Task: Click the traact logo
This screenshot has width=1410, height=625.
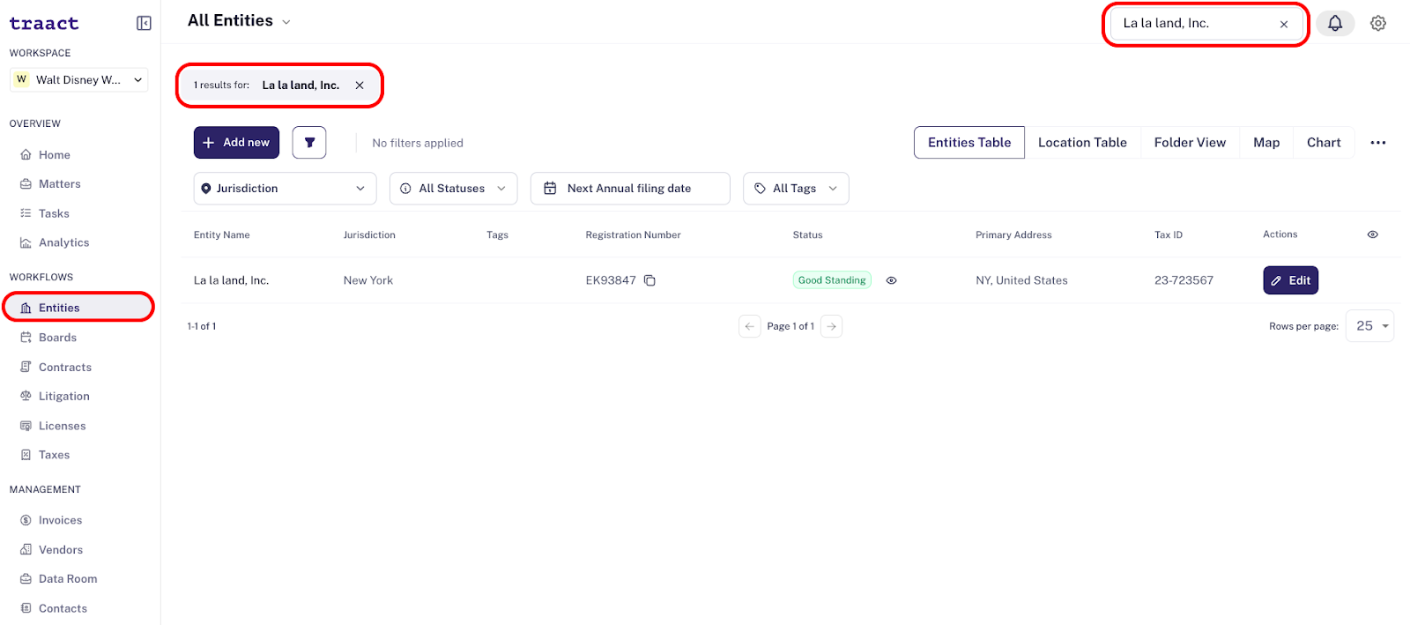Action: click(x=44, y=24)
